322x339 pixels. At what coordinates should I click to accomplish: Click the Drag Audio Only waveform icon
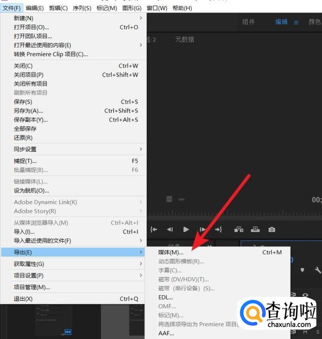181,200
